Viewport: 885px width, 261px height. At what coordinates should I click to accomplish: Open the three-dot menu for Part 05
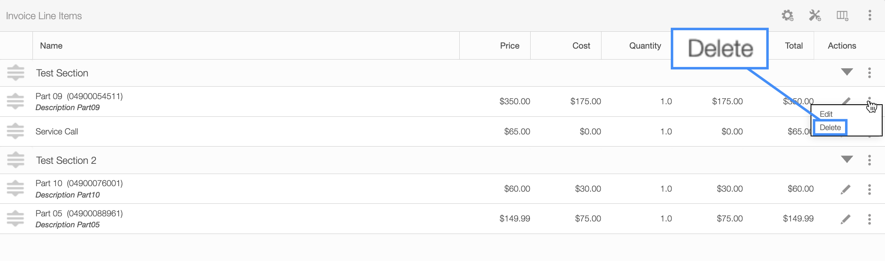[x=869, y=219]
